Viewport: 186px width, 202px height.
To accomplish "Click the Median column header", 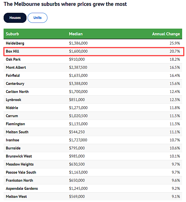I will [x=76, y=34].
